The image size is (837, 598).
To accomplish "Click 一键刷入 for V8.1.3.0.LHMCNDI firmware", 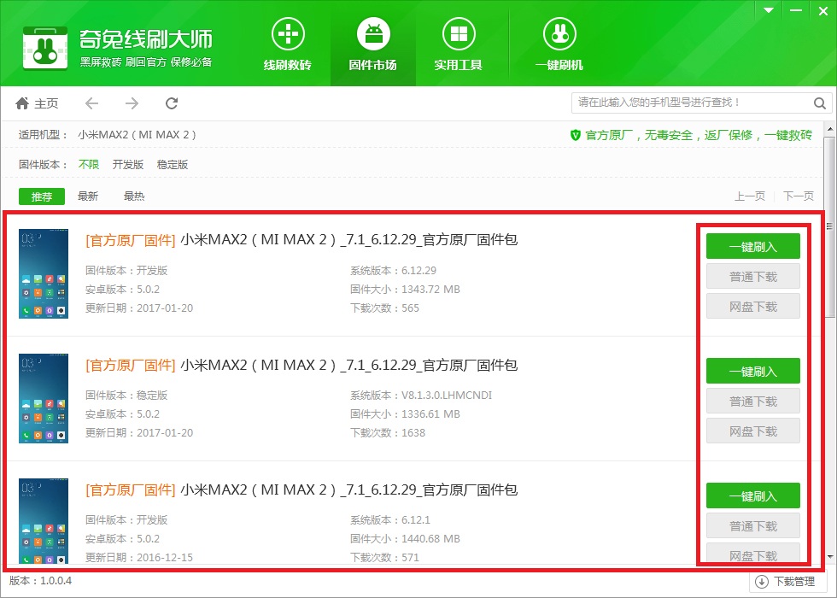I will click(x=753, y=371).
